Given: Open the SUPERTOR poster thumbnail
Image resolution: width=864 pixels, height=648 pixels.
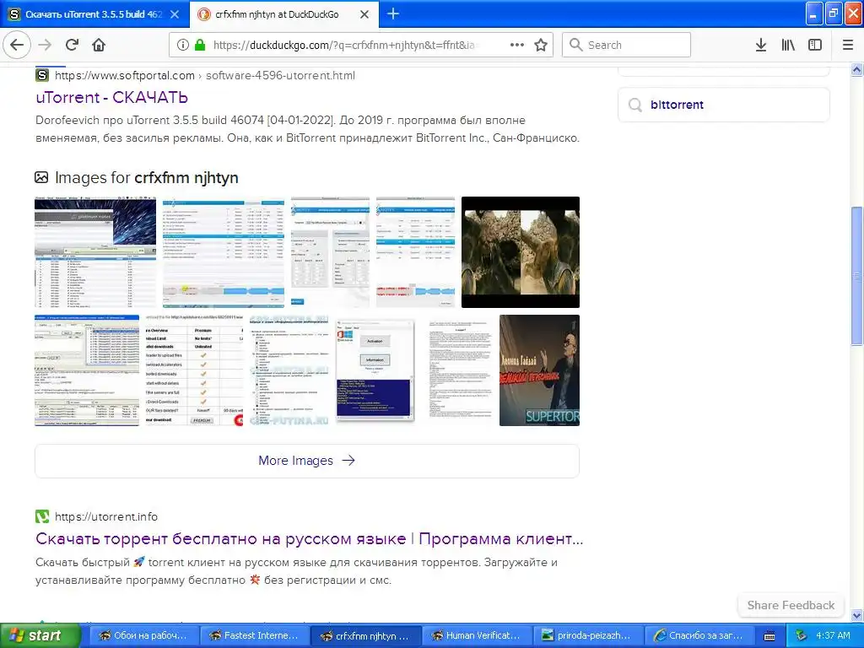Looking at the screenshot, I should [539, 370].
